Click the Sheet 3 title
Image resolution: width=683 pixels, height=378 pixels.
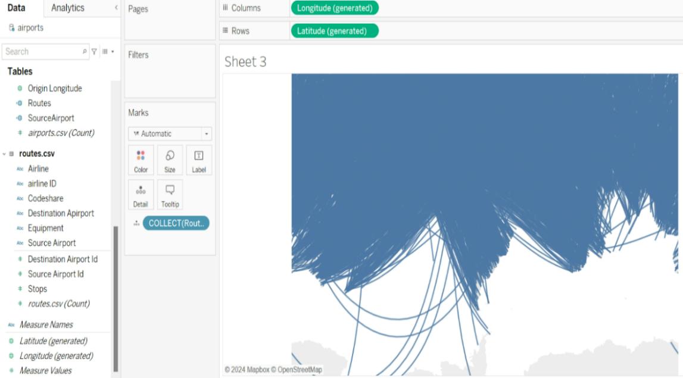tap(245, 62)
